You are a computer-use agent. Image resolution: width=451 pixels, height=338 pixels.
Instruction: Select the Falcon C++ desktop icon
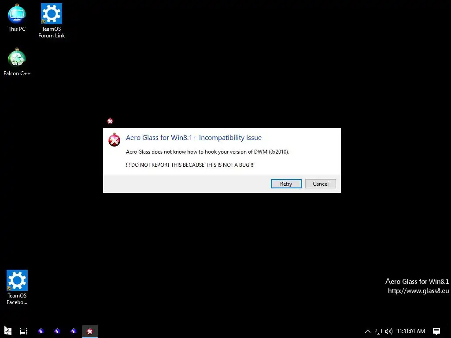(x=17, y=62)
